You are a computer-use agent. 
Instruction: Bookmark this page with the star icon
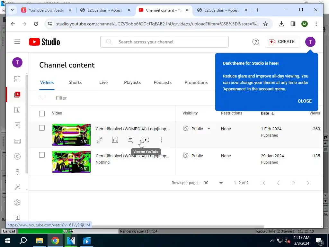point(265,24)
